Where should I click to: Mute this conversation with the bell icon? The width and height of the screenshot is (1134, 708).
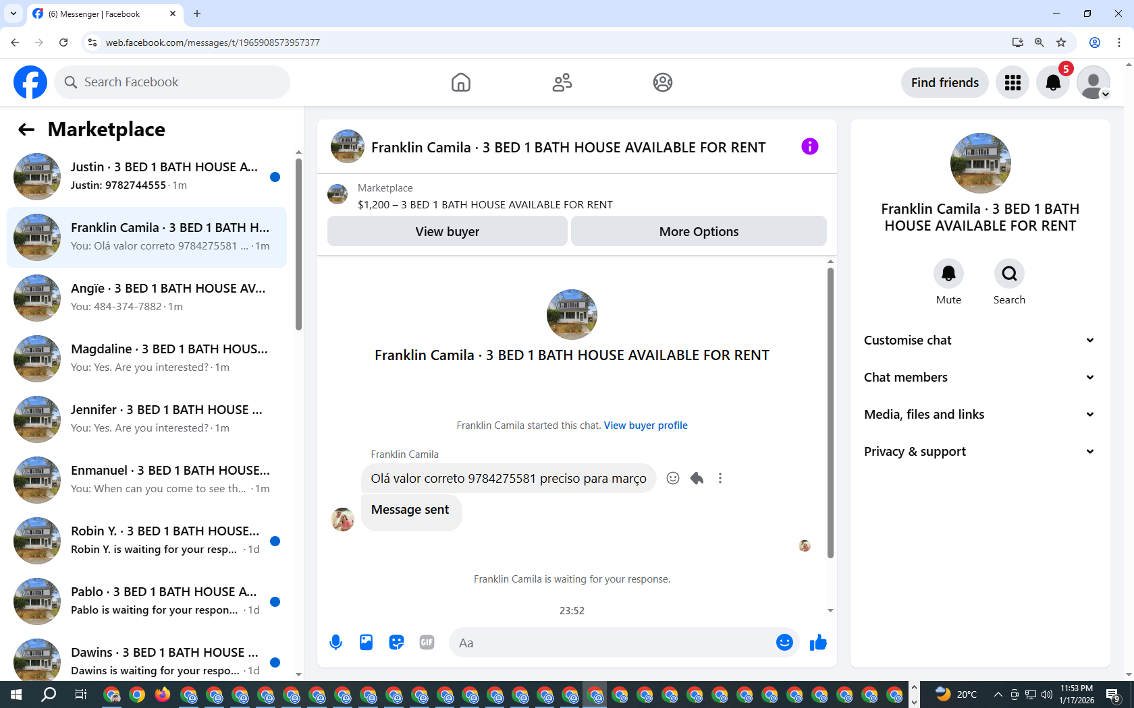click(x=948, y=274)
